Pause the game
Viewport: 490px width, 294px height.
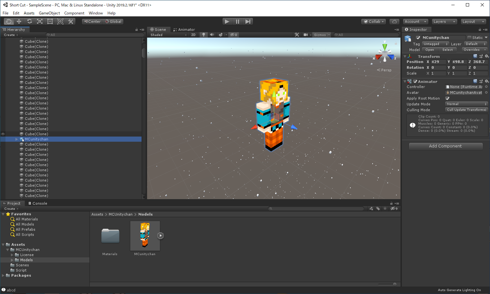click(237, 22)
